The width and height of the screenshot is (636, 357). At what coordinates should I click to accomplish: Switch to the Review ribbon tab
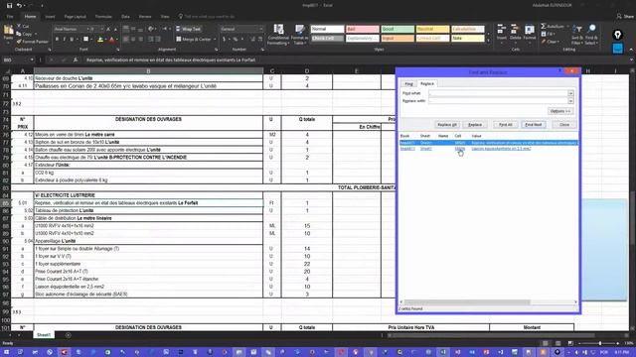pyautogui.click(x=145, y=17)
